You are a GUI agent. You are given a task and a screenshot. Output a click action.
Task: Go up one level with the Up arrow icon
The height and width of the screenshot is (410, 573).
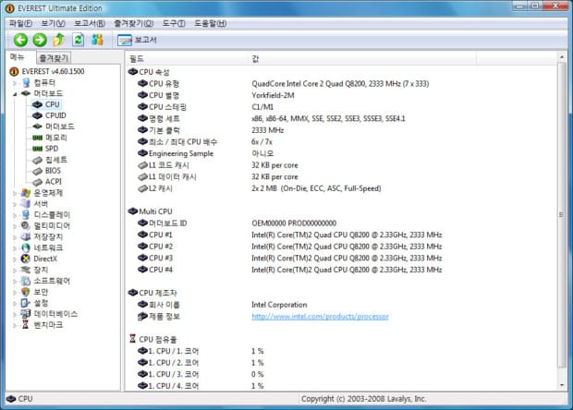click(59, 40)
